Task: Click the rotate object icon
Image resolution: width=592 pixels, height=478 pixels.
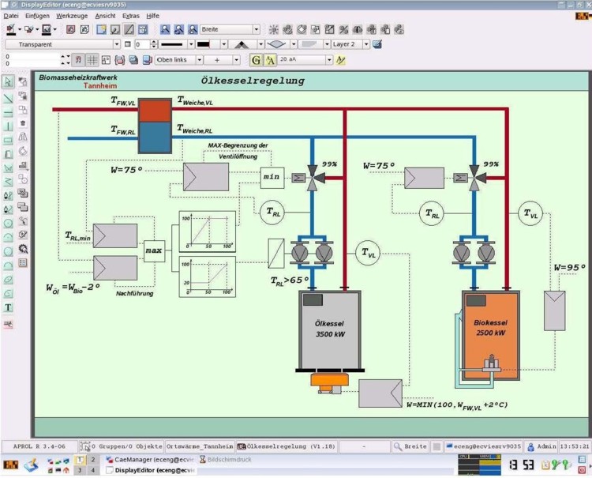Action: [x=302, y=29]
